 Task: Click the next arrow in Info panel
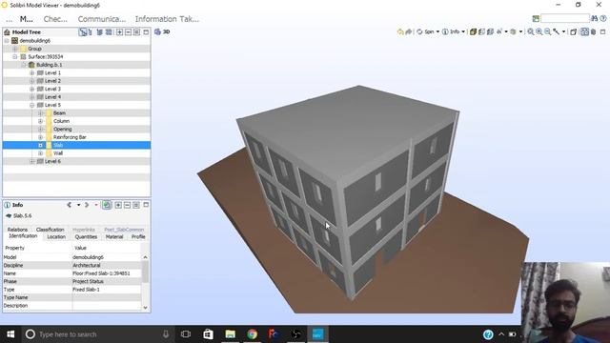tap(87, 205)
